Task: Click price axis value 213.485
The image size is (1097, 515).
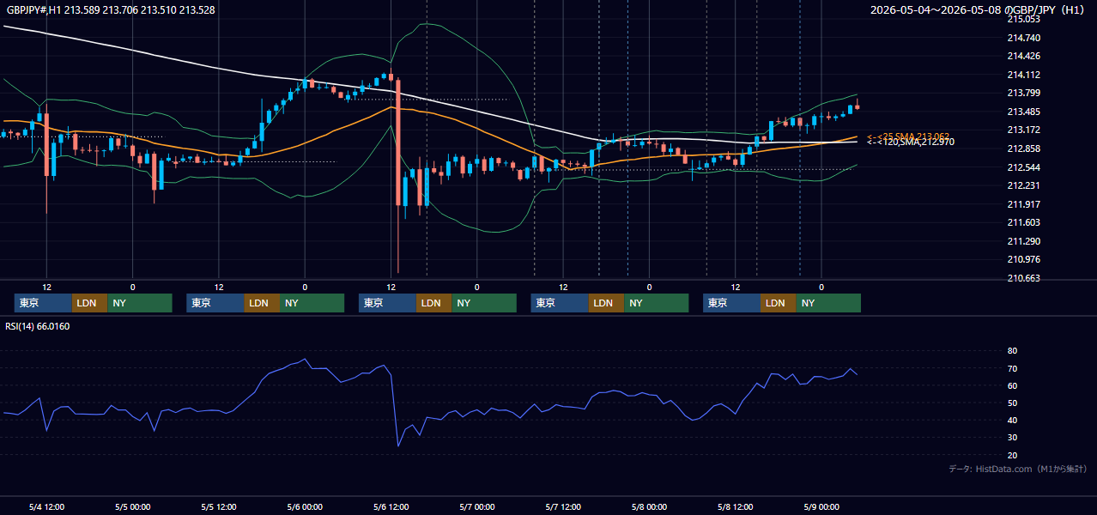Action: pyautogui.click(x=1024, y=112)
